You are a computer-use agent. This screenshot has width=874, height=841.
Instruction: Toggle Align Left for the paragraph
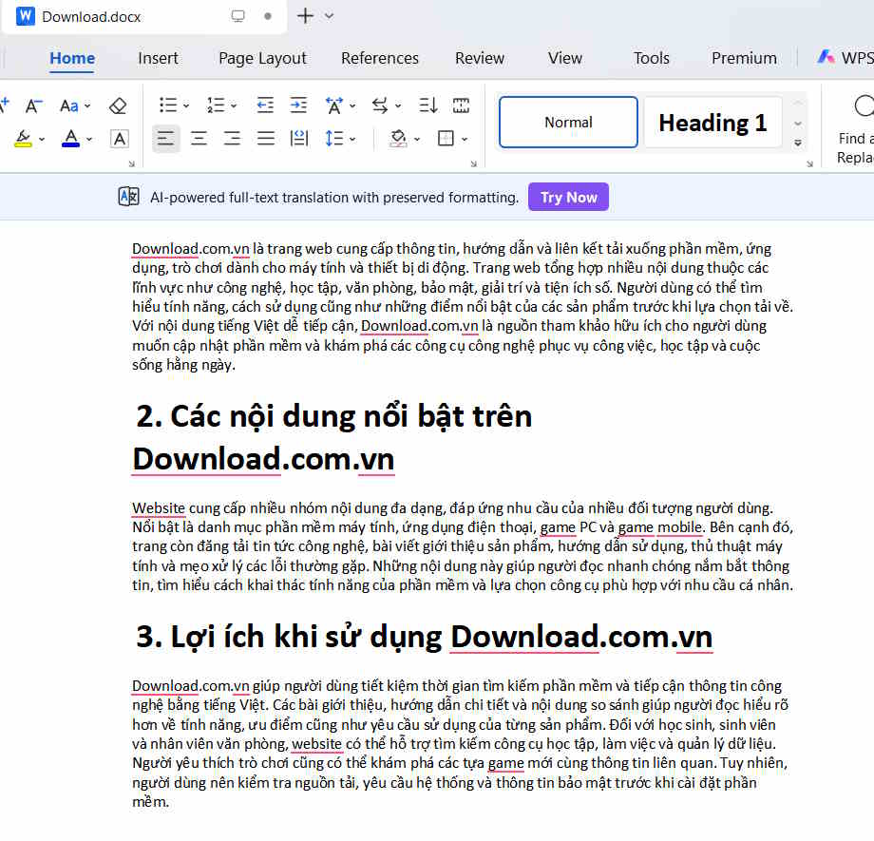(165, 139)
